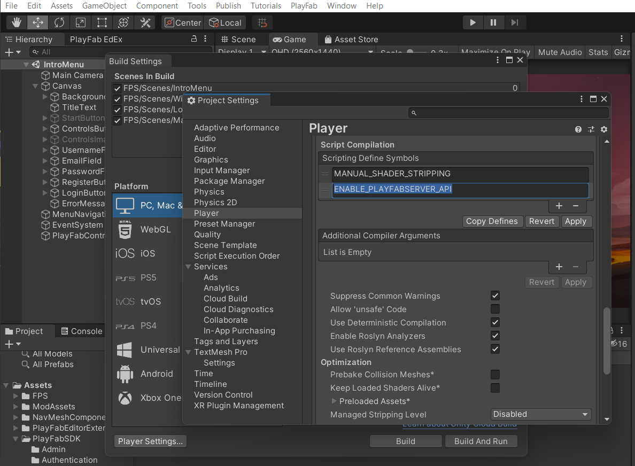Collapse the Services settings category
Viewport: 635px width, 466px height.
188,267
